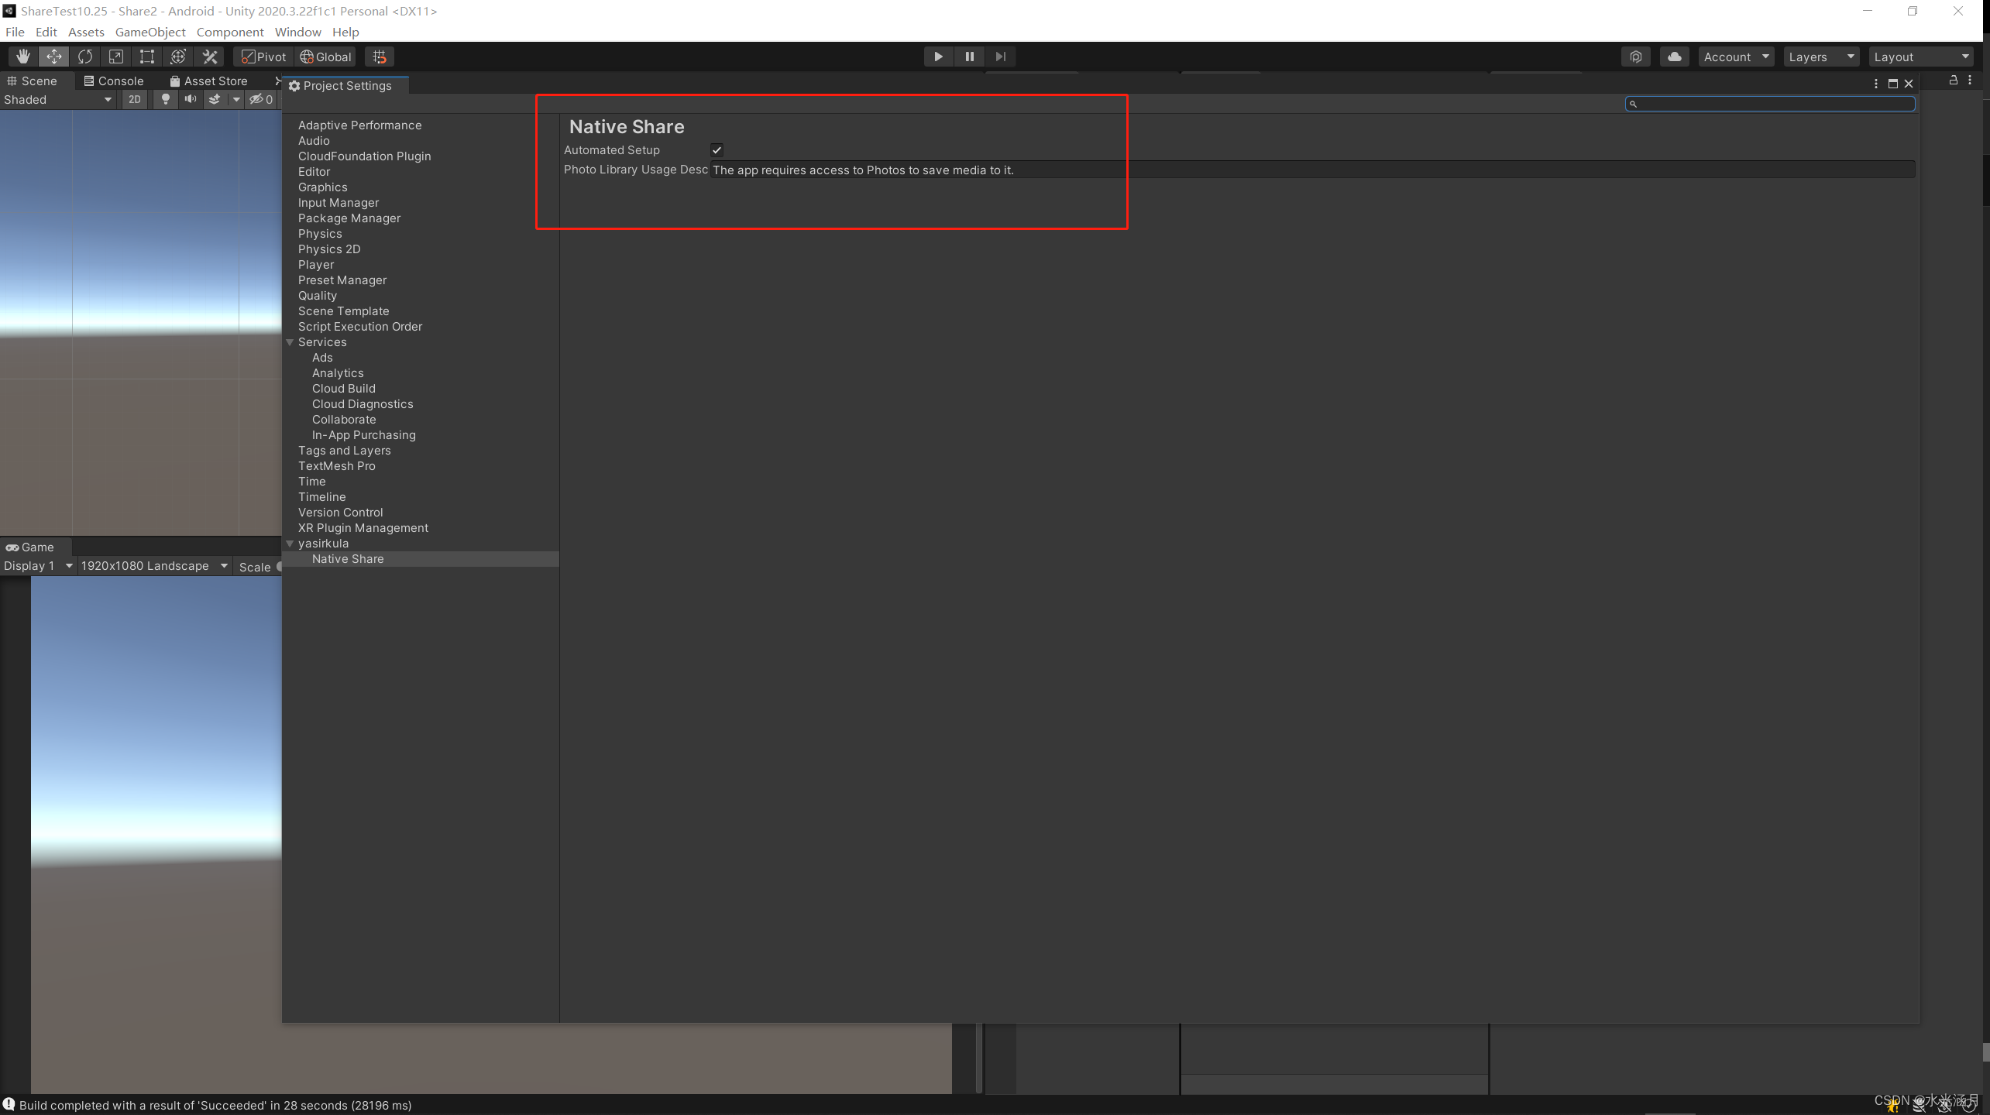Screen dimensions: 1990x1115
Task: Open the Edit menu
Action: click(46, 32)
